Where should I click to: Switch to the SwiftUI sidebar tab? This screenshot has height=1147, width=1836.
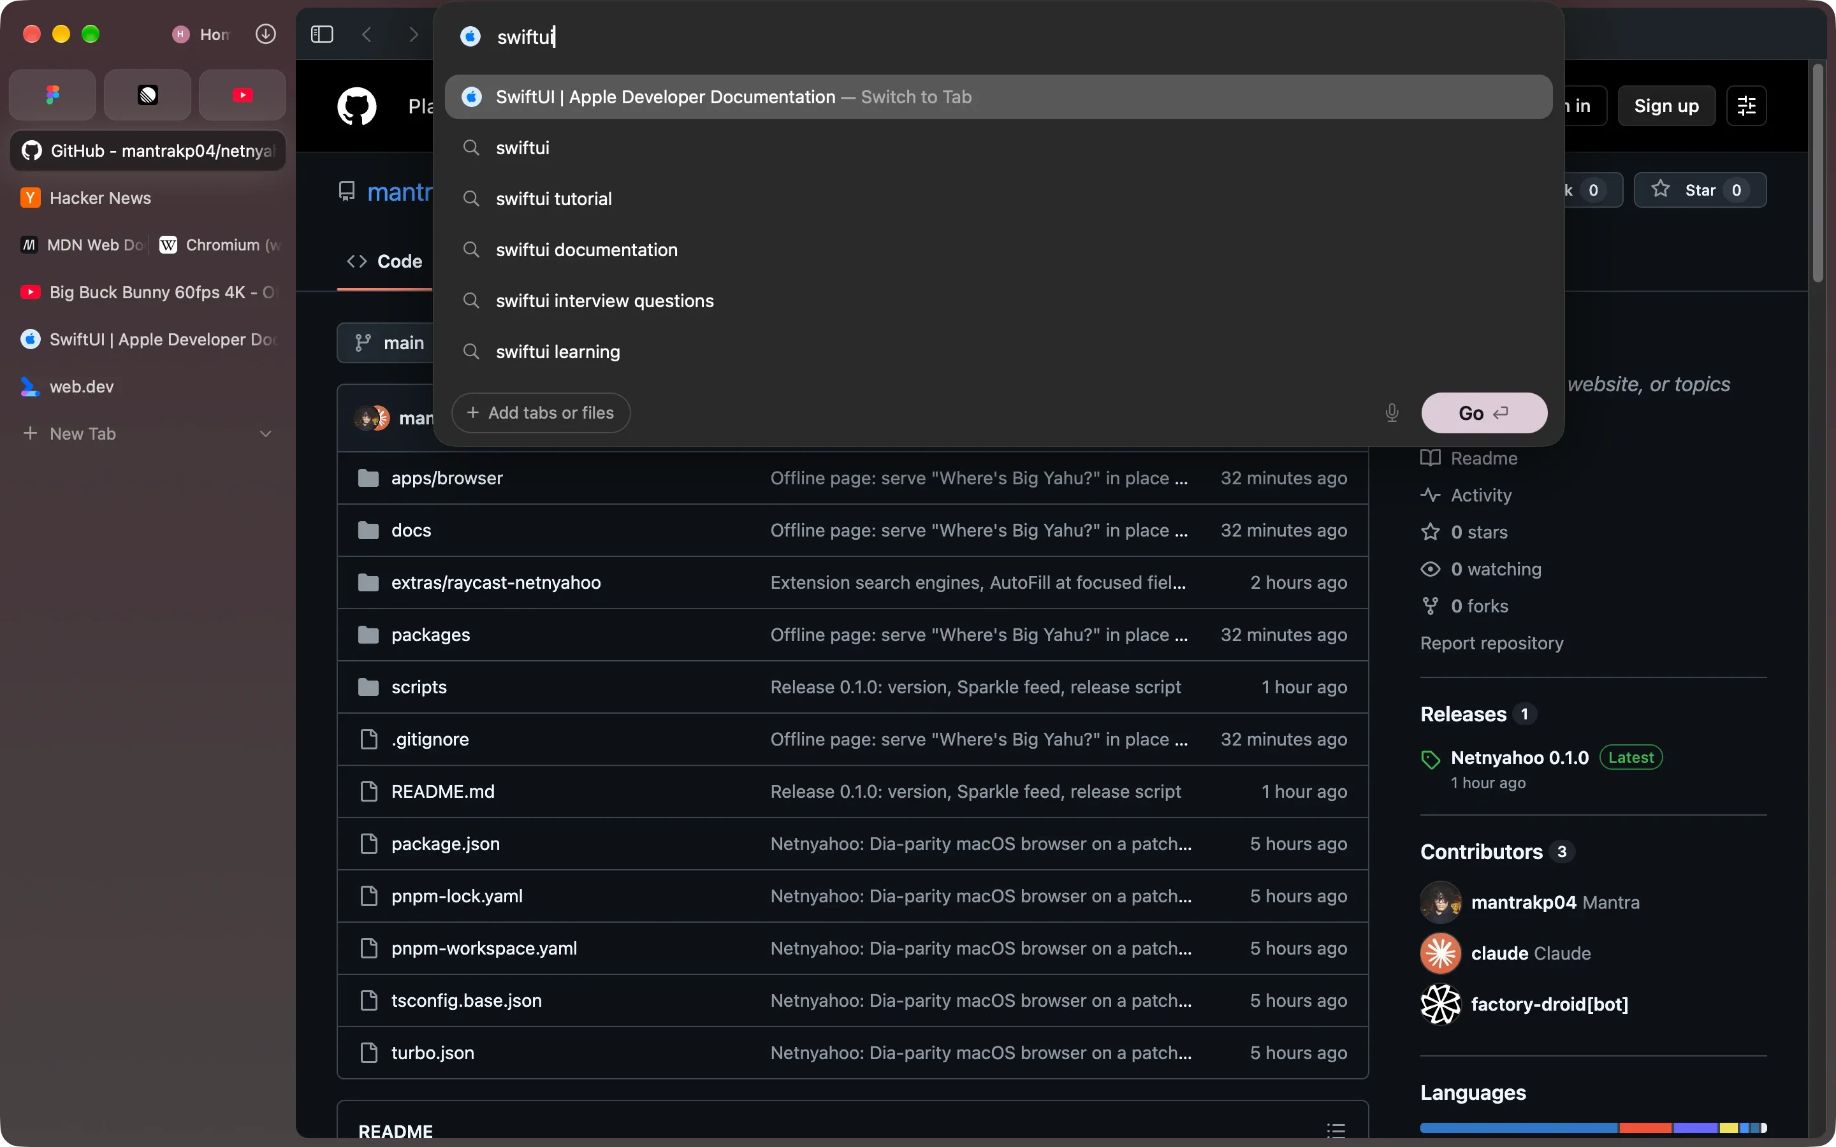[x=148, y=339]
